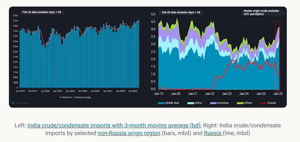Click Jan-22 label on right chart

tap(210, 94)
